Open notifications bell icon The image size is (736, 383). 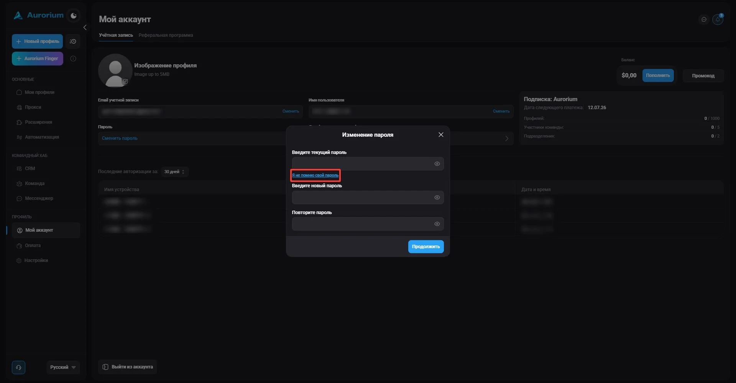(x=718, y=20)
